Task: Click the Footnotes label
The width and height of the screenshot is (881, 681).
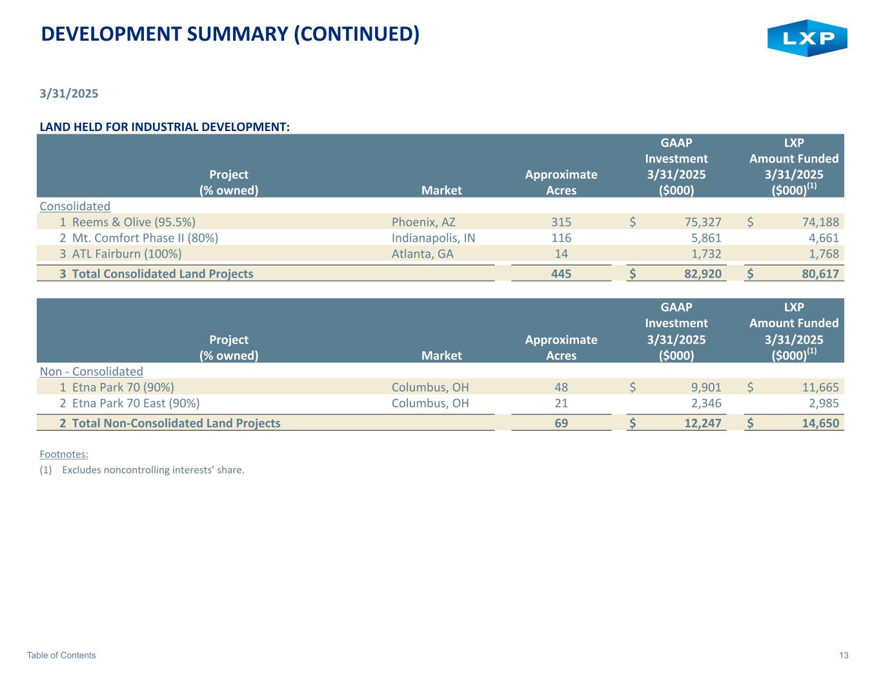Action: click(64, 454)
